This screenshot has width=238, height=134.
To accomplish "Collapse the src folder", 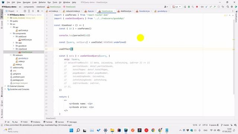I will 8,24.
